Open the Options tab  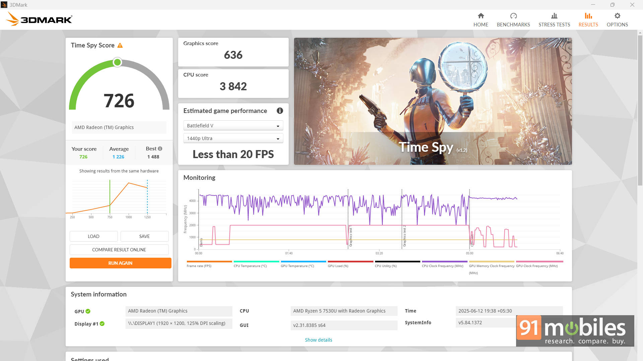(x=617, y=20)
